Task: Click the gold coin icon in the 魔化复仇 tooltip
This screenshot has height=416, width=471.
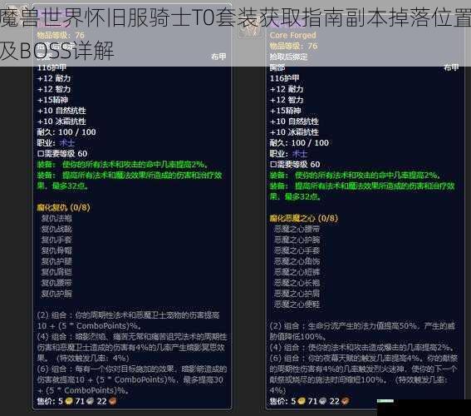Action: [69, 401]
